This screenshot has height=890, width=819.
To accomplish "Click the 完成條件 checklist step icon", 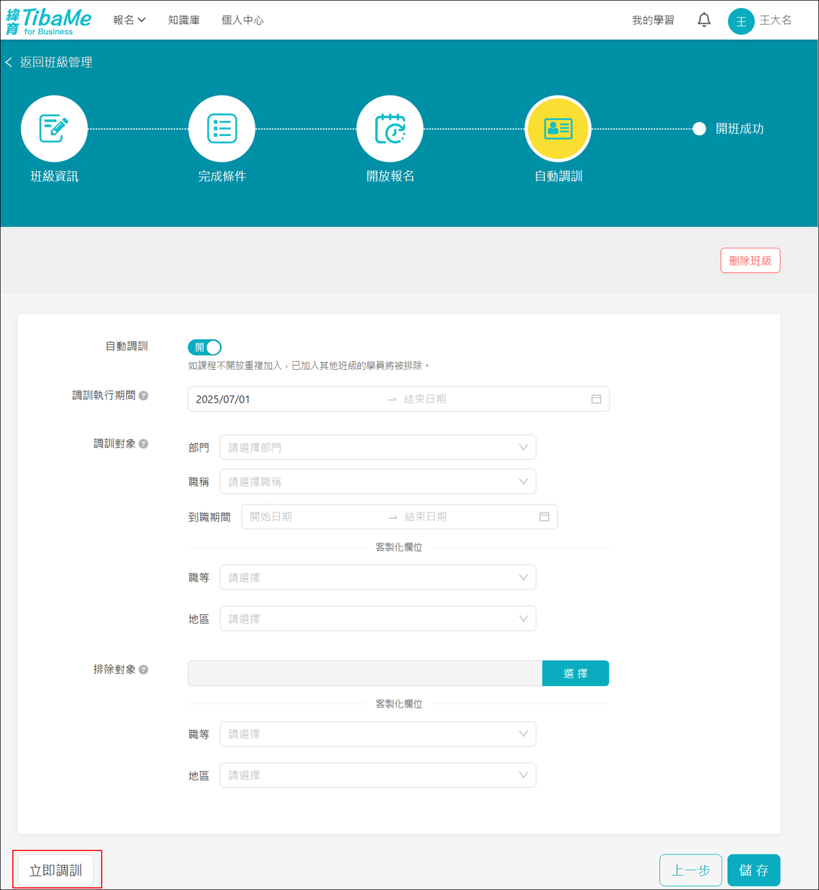I will click(222, 129).
